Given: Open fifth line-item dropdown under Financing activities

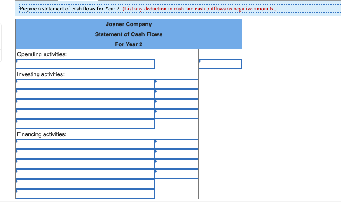Looking at the screenshot, I should point(85,184).
